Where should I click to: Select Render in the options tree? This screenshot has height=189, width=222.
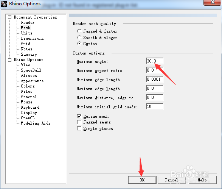tap(28, 22)
